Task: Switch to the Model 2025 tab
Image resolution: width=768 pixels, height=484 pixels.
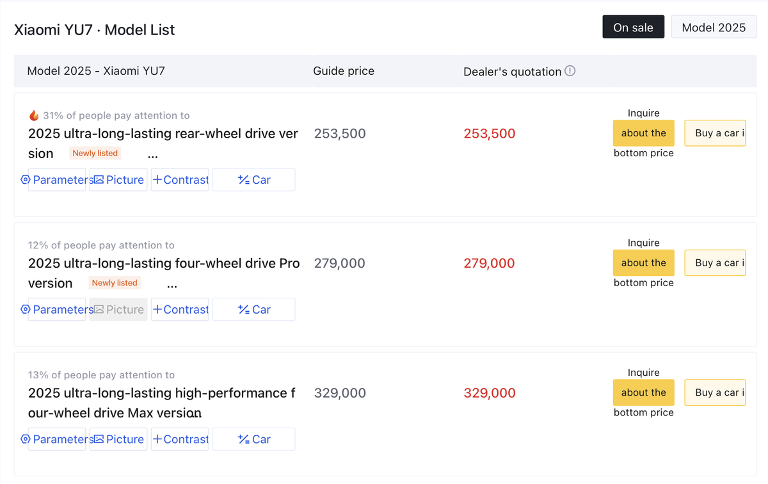Action: tap(714, 27)
